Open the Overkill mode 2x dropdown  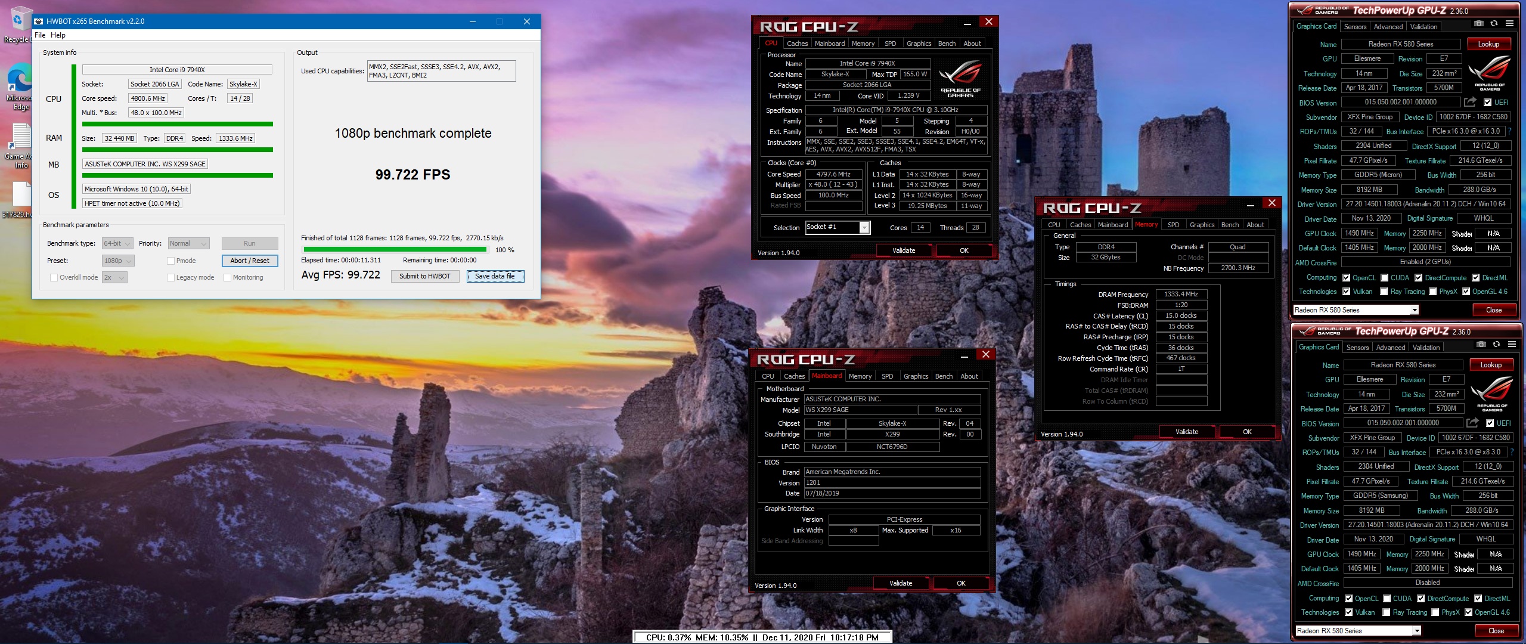pyautogui.click(x=114, y=277)
